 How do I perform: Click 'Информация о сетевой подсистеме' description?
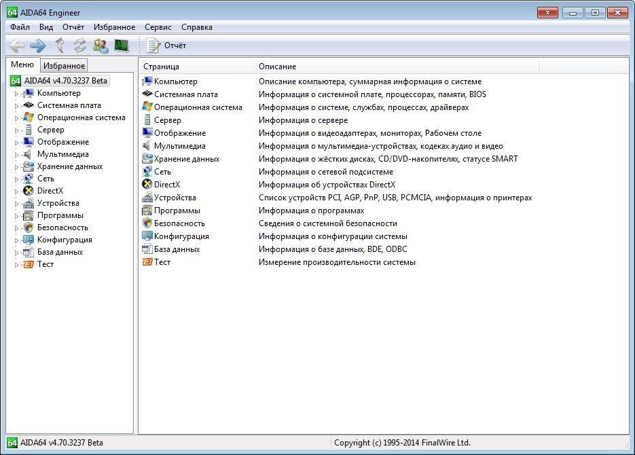click(326, 172)
